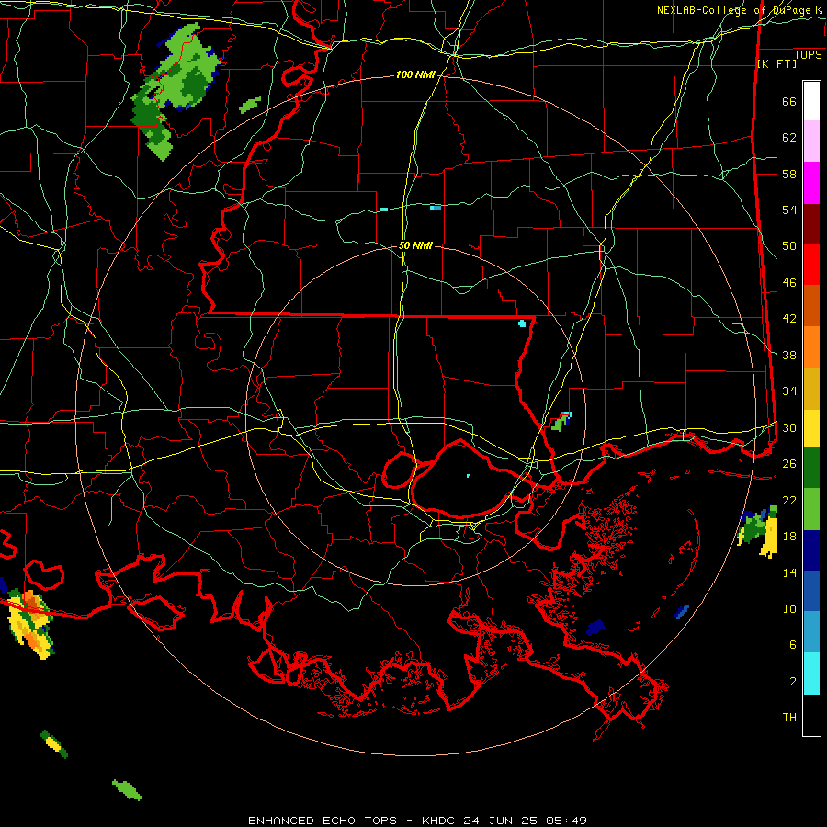Viewport: 827px width, 827px height.
Task: Click the "ENHANCED ECHO TOPS" title caption
Action: [x=323, y=821]
